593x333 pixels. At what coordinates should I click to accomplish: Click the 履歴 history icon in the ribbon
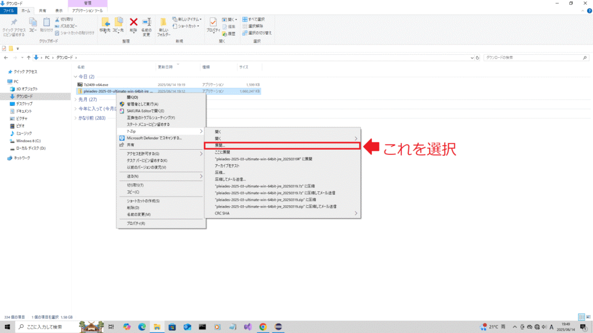[x=225, y=34]
